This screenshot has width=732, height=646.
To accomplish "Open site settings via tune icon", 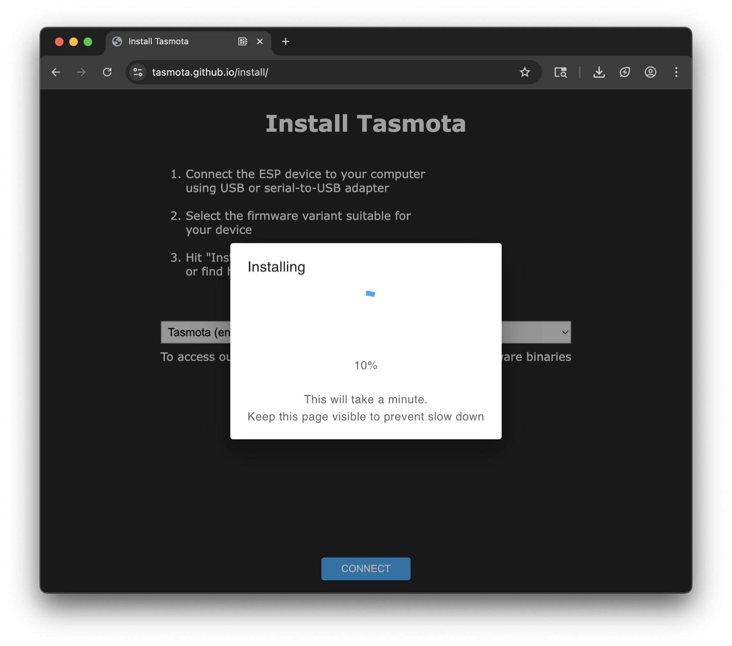I will tap(137, 72).
